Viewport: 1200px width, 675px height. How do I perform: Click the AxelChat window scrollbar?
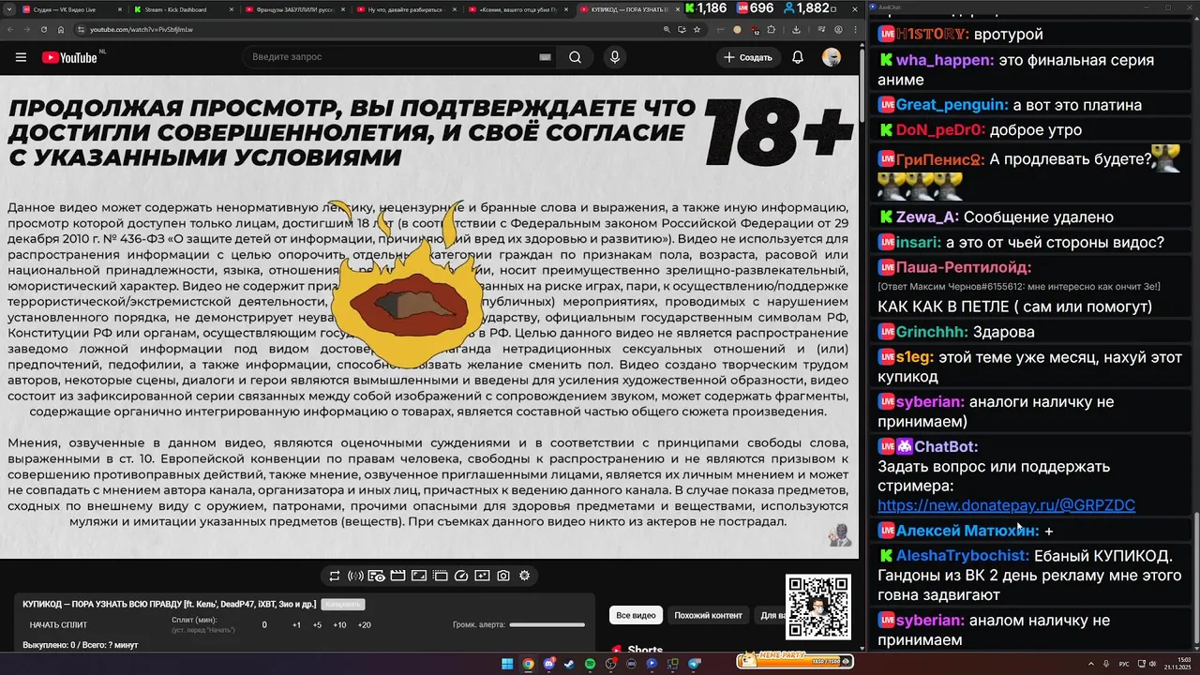point(1195,579)
